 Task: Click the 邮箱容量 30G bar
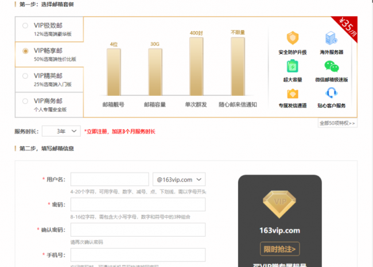click(155, 72)
